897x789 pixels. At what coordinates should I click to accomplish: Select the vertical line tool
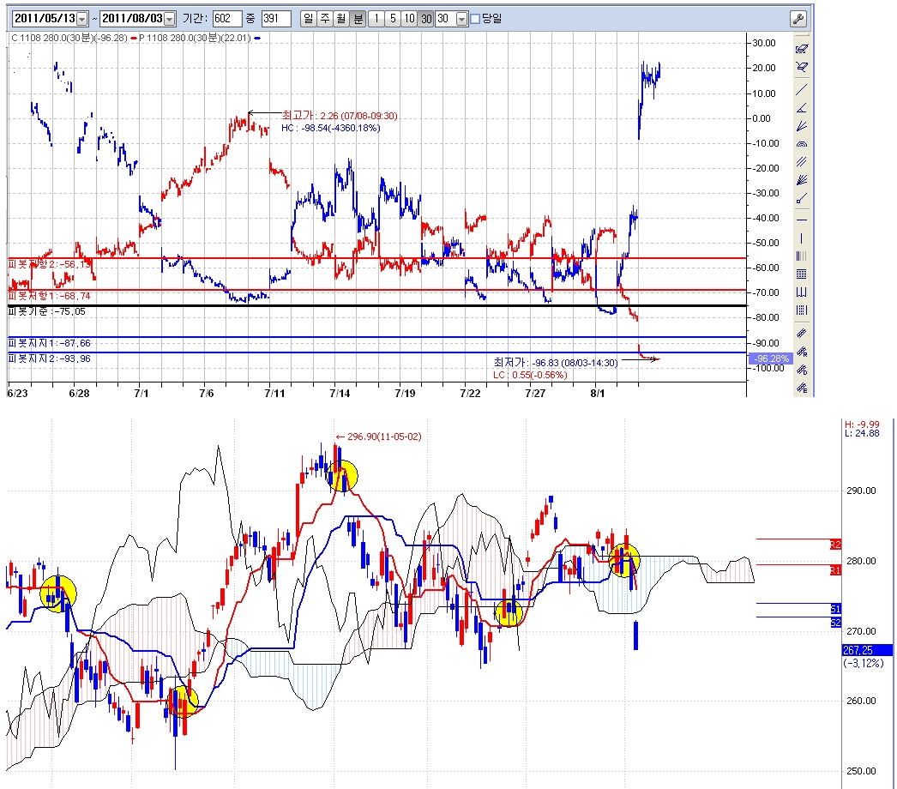click(802, 238)
